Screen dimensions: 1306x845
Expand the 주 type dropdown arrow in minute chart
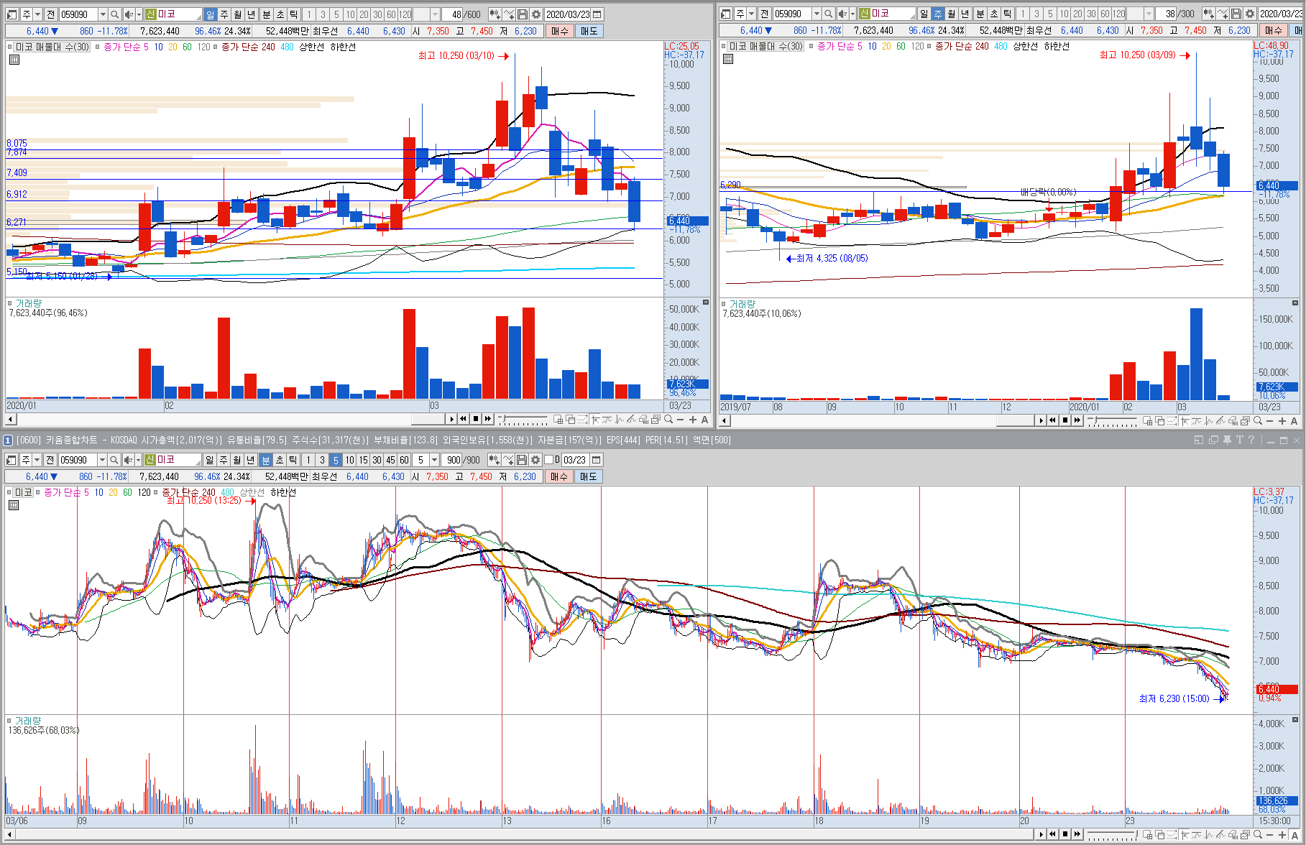(37, 460)
